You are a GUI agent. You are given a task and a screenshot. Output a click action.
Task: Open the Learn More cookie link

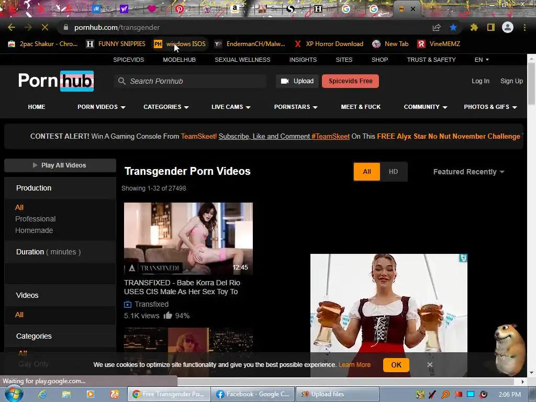click(x=354, y=365)
